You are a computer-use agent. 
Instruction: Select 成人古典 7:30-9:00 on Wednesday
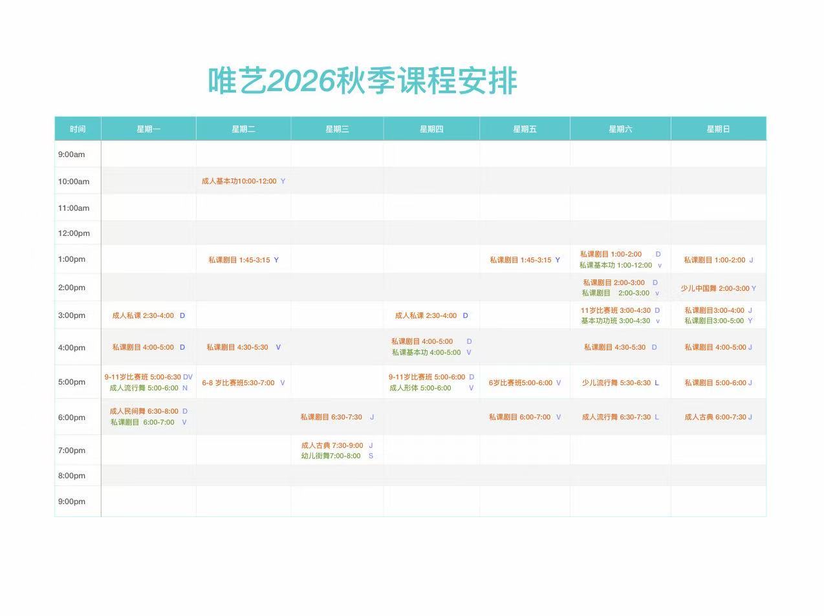[x=332, y=445]
